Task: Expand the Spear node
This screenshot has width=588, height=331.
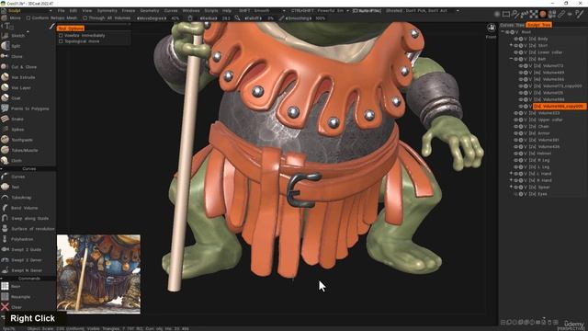Action: click(511, 188)
